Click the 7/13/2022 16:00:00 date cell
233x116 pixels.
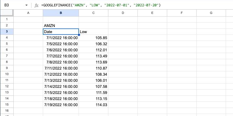coord(61,80)
